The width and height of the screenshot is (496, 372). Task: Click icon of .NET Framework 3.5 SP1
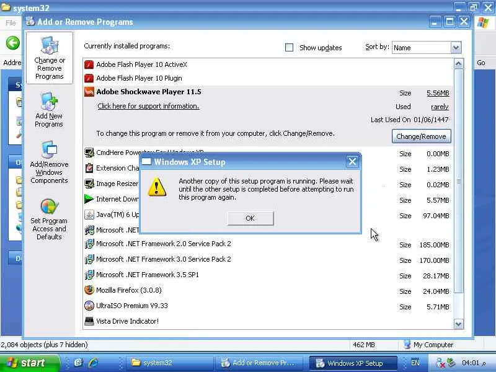(x=89, y=275)
